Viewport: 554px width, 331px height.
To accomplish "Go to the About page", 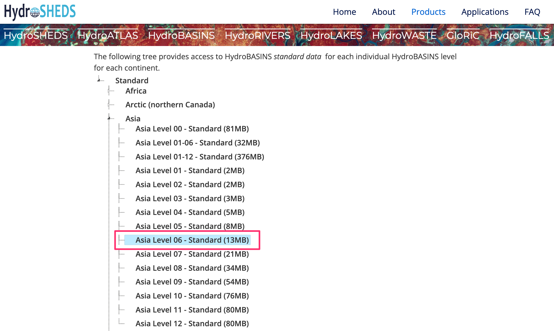I will tap(383, 12).
